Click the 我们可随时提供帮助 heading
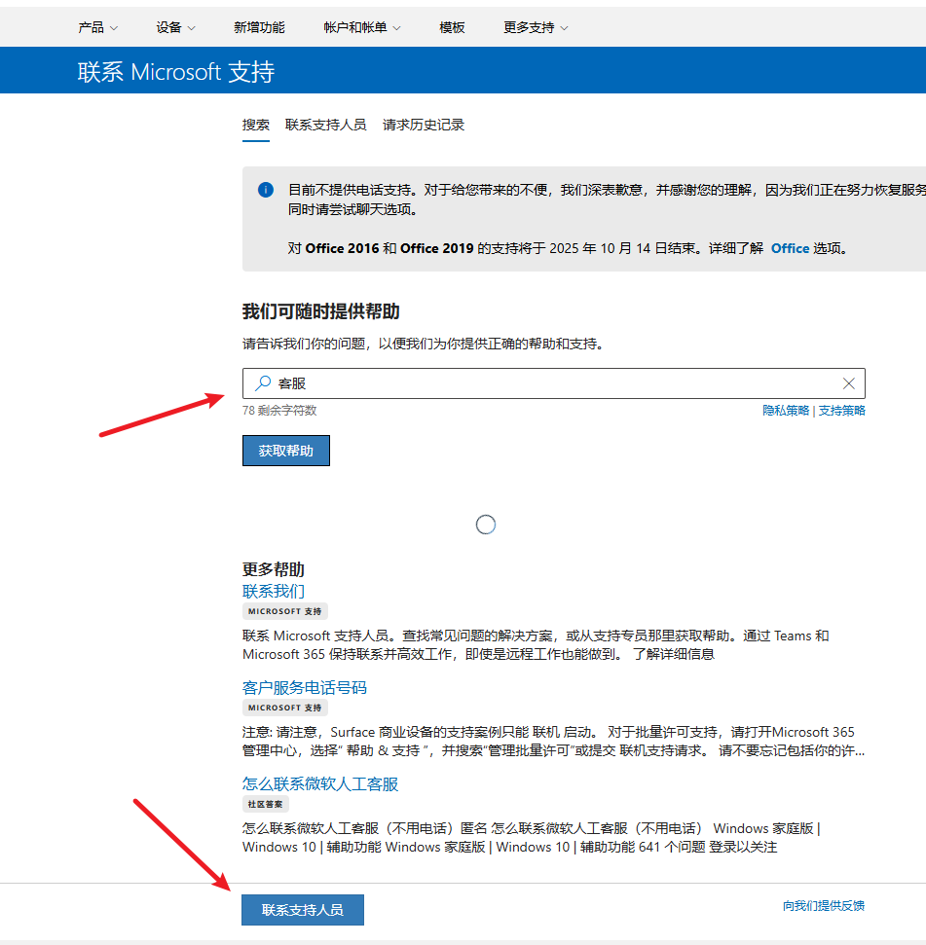 click(320, 311)
